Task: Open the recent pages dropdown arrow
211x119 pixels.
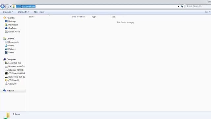Action: point(10,6)
